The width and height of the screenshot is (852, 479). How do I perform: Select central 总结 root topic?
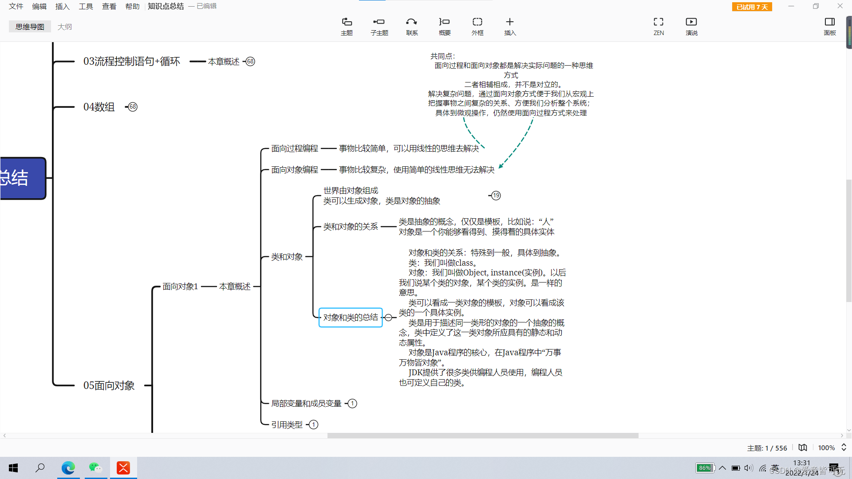coord(22,178)
